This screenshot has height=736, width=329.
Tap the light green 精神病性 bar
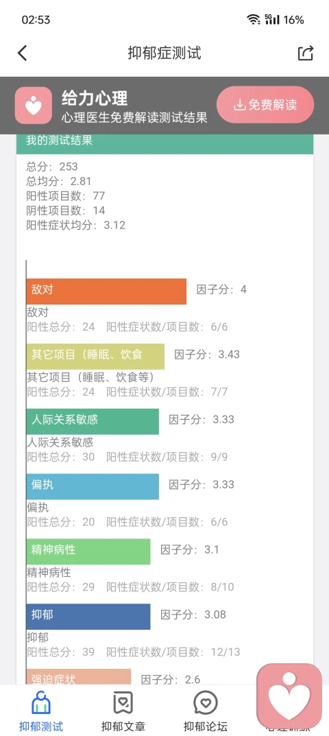88,551
